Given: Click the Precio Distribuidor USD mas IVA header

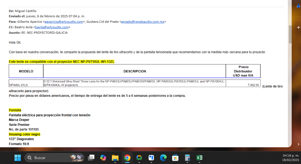Looking at the screenshot, I should (x=243, y=71).
